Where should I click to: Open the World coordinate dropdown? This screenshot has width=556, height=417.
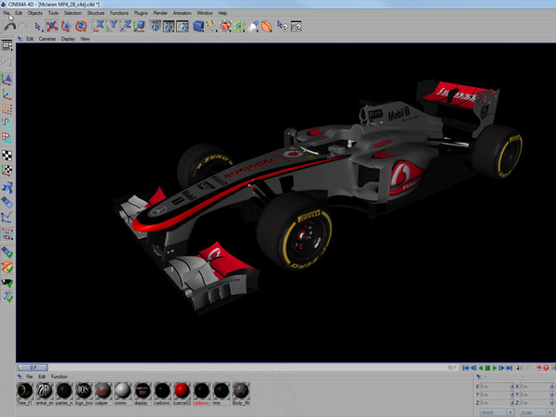click(496, 412)
